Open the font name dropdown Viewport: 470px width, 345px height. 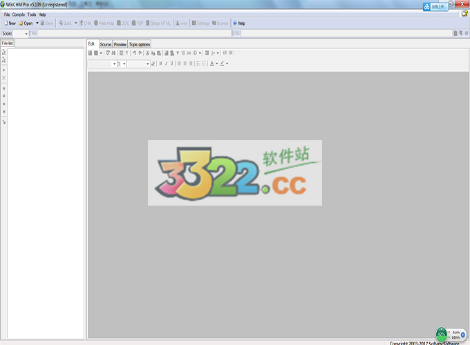pyautogui.click(x=102, y=63)
